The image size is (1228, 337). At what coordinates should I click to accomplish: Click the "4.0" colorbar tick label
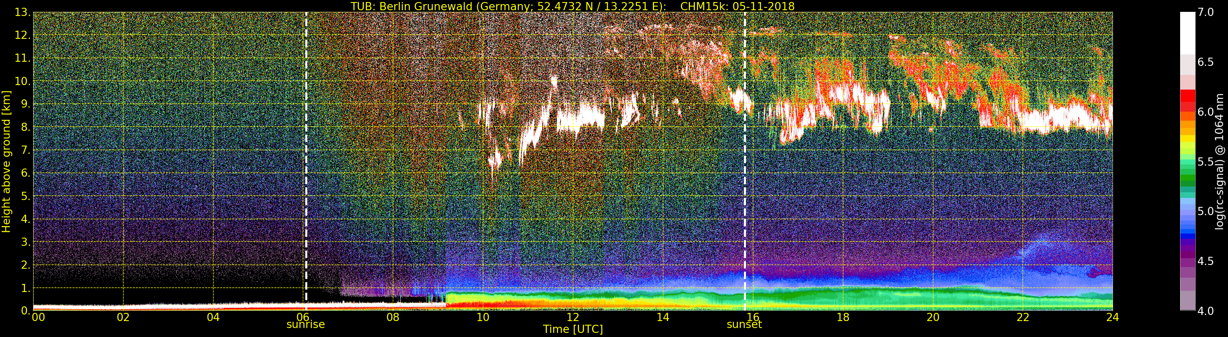click(x=1206, y=311)
